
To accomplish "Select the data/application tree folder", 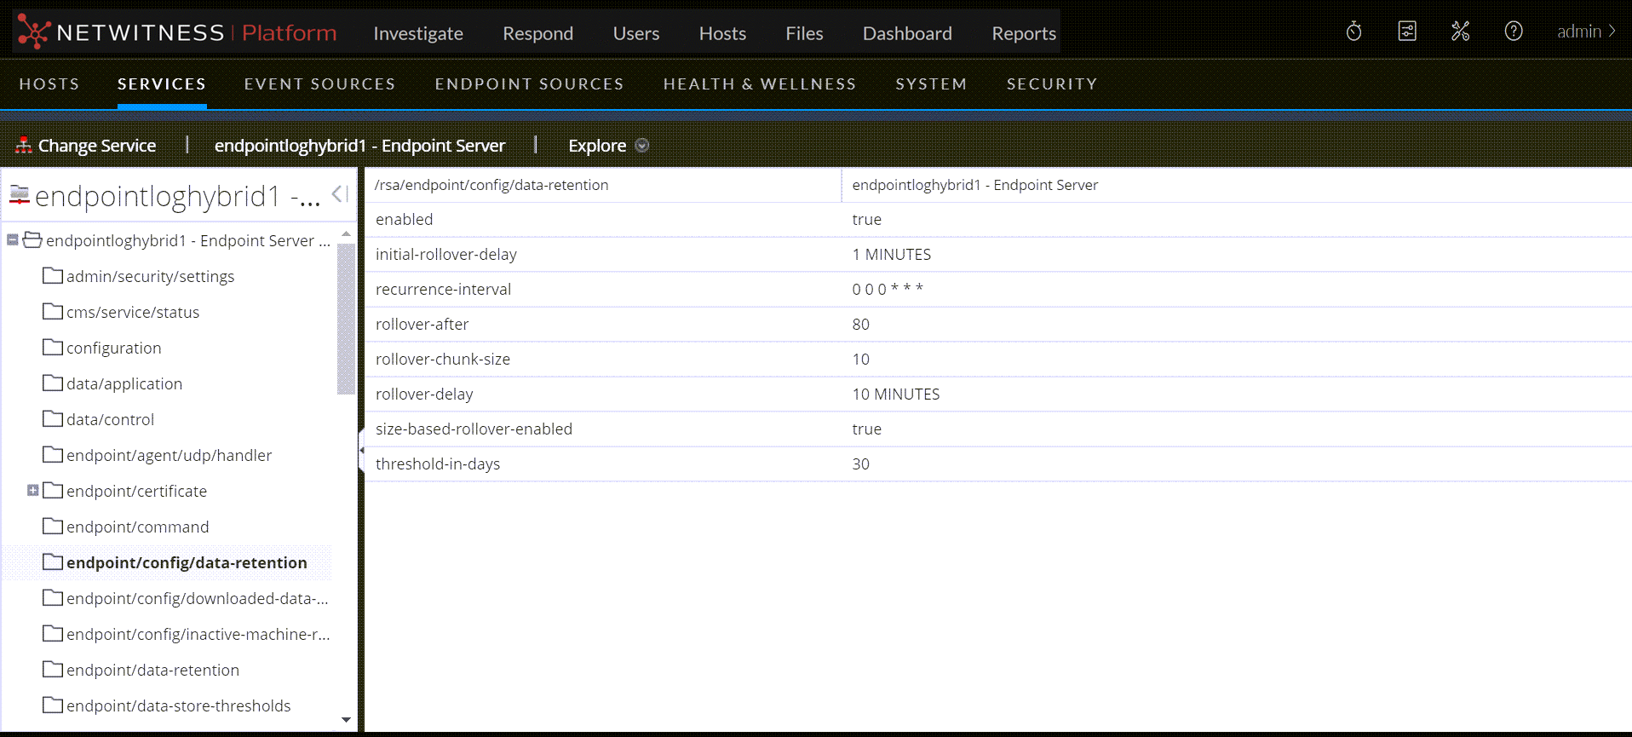I will point(124,383).
